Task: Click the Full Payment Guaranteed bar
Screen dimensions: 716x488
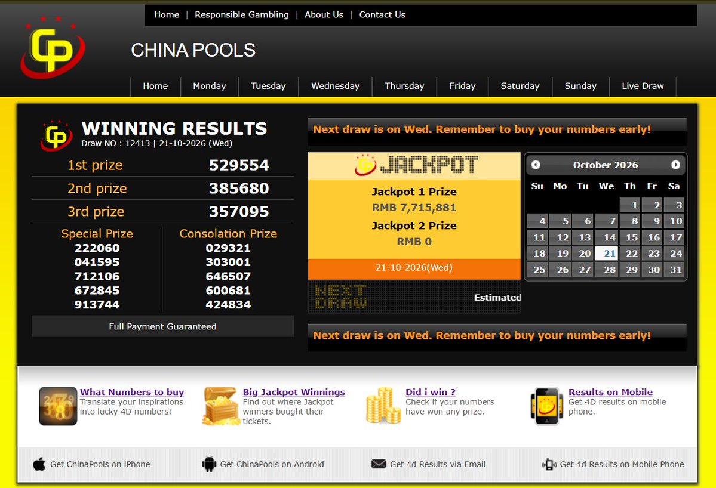Action: click(x=162, y=326)
